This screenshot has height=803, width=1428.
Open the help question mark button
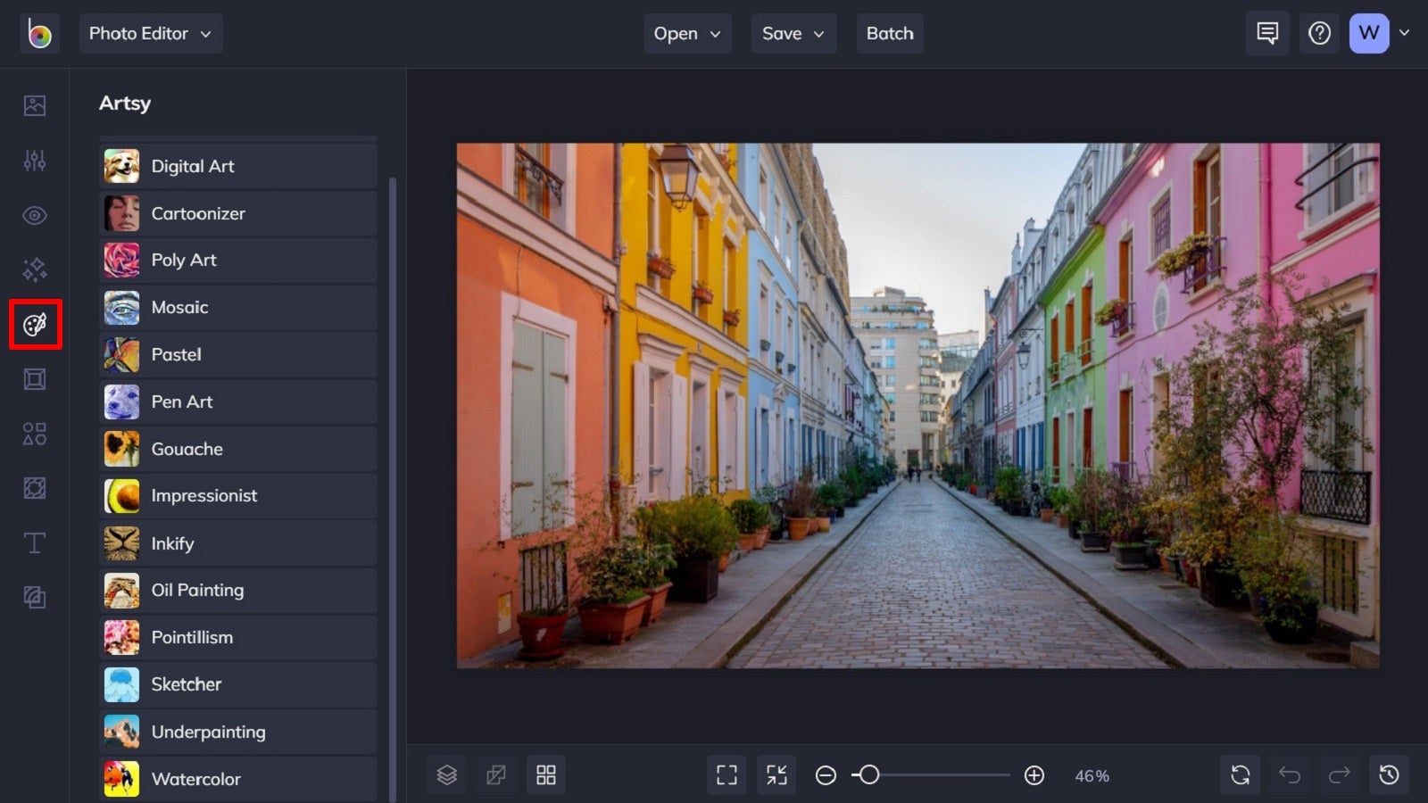(x=1319, y=33)
